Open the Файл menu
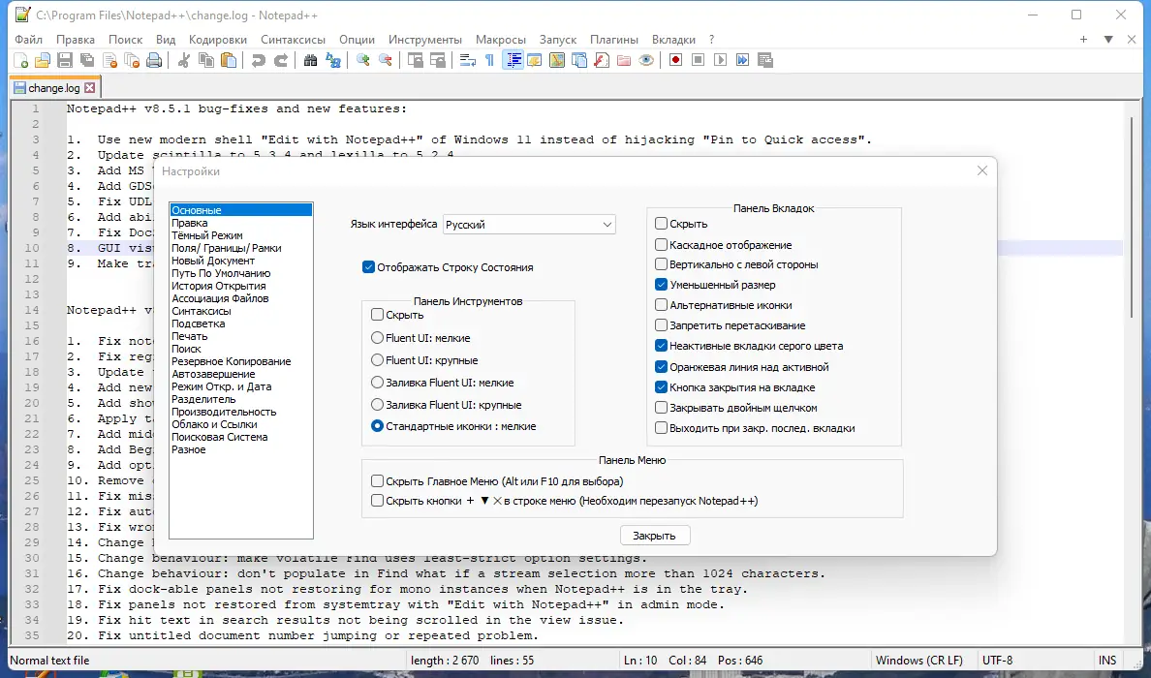The width and height of the screenshot is (1151, 678). click(x=29, y=40)
